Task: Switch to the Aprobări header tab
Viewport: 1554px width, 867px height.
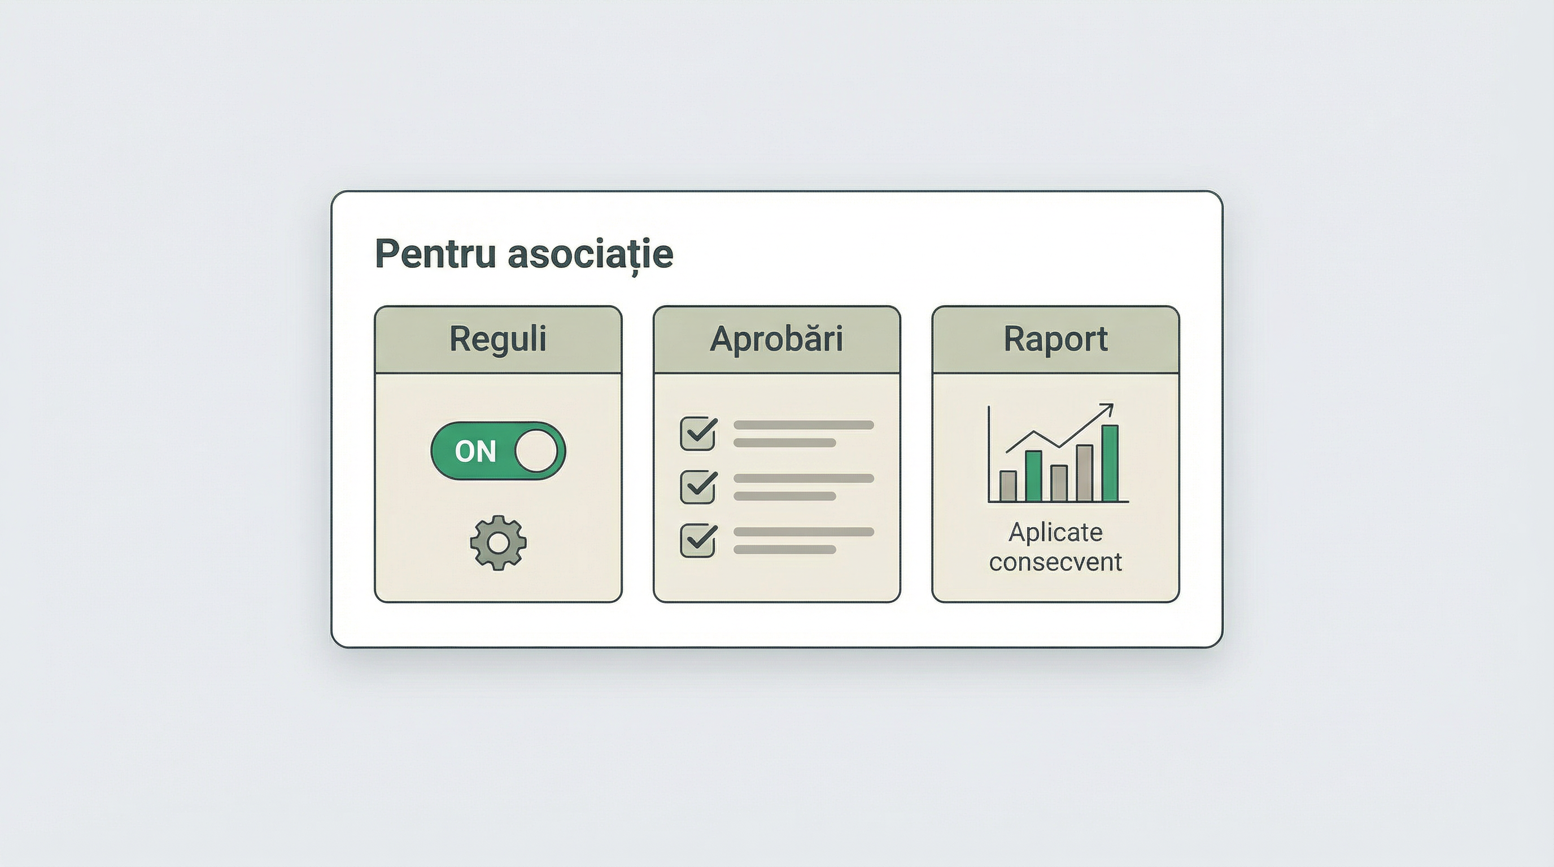Action: coord(776,339)
